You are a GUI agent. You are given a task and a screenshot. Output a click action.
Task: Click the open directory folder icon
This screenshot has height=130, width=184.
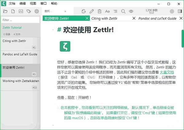pos(5,11)
